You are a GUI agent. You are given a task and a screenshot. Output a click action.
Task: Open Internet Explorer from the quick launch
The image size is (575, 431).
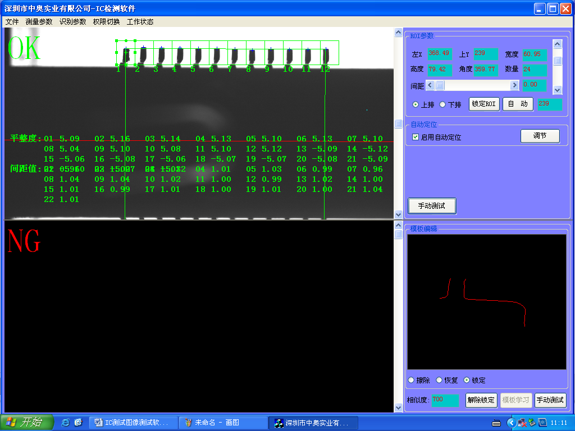66,422
